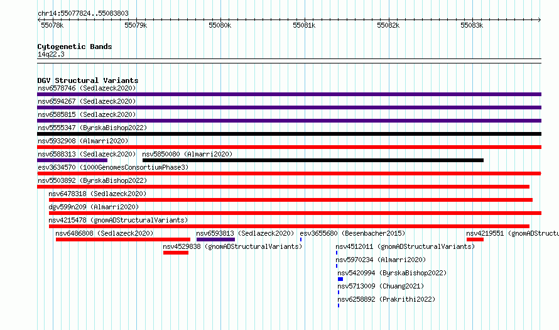The width and height of the screenshot is (559, 330).
Task: Select the nsv6593813 purple variant bar
Action: (215, 239)
